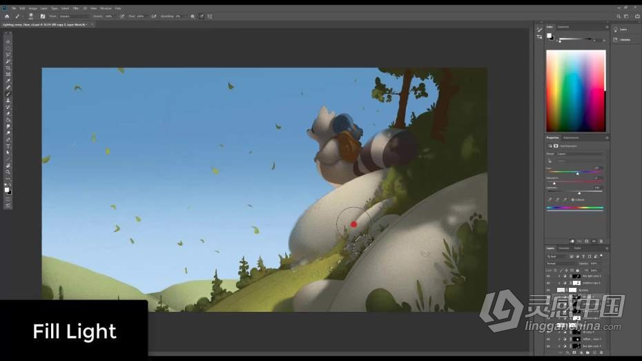
Task: Open the Filter menu
Action: [x=76, y=8]
